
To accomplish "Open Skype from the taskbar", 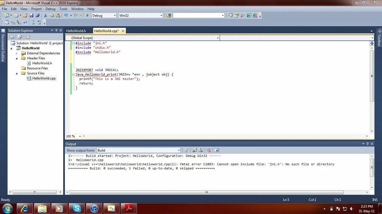I will click(77, 208).
